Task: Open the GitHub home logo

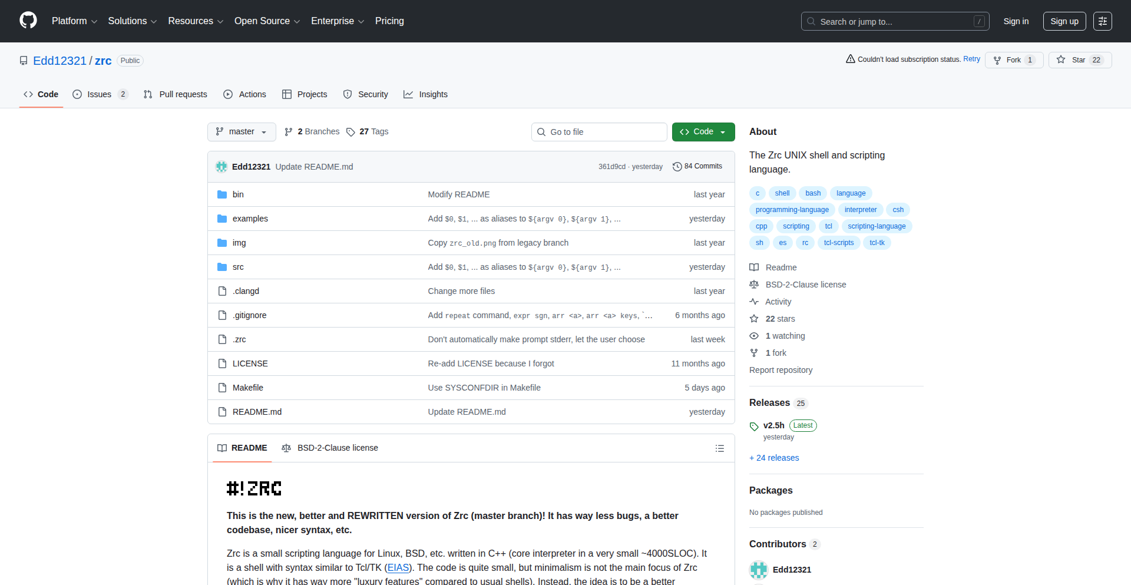Action: click(x=28, y=21)
